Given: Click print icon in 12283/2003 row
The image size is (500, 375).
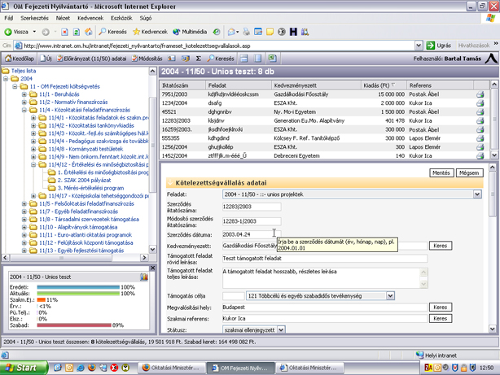Looking at the screenshot, I should pyautogui.click(x=480, y=120).
